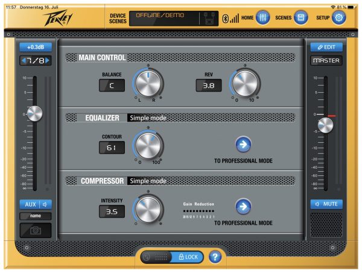Click the master fader knob

[326, 125]
